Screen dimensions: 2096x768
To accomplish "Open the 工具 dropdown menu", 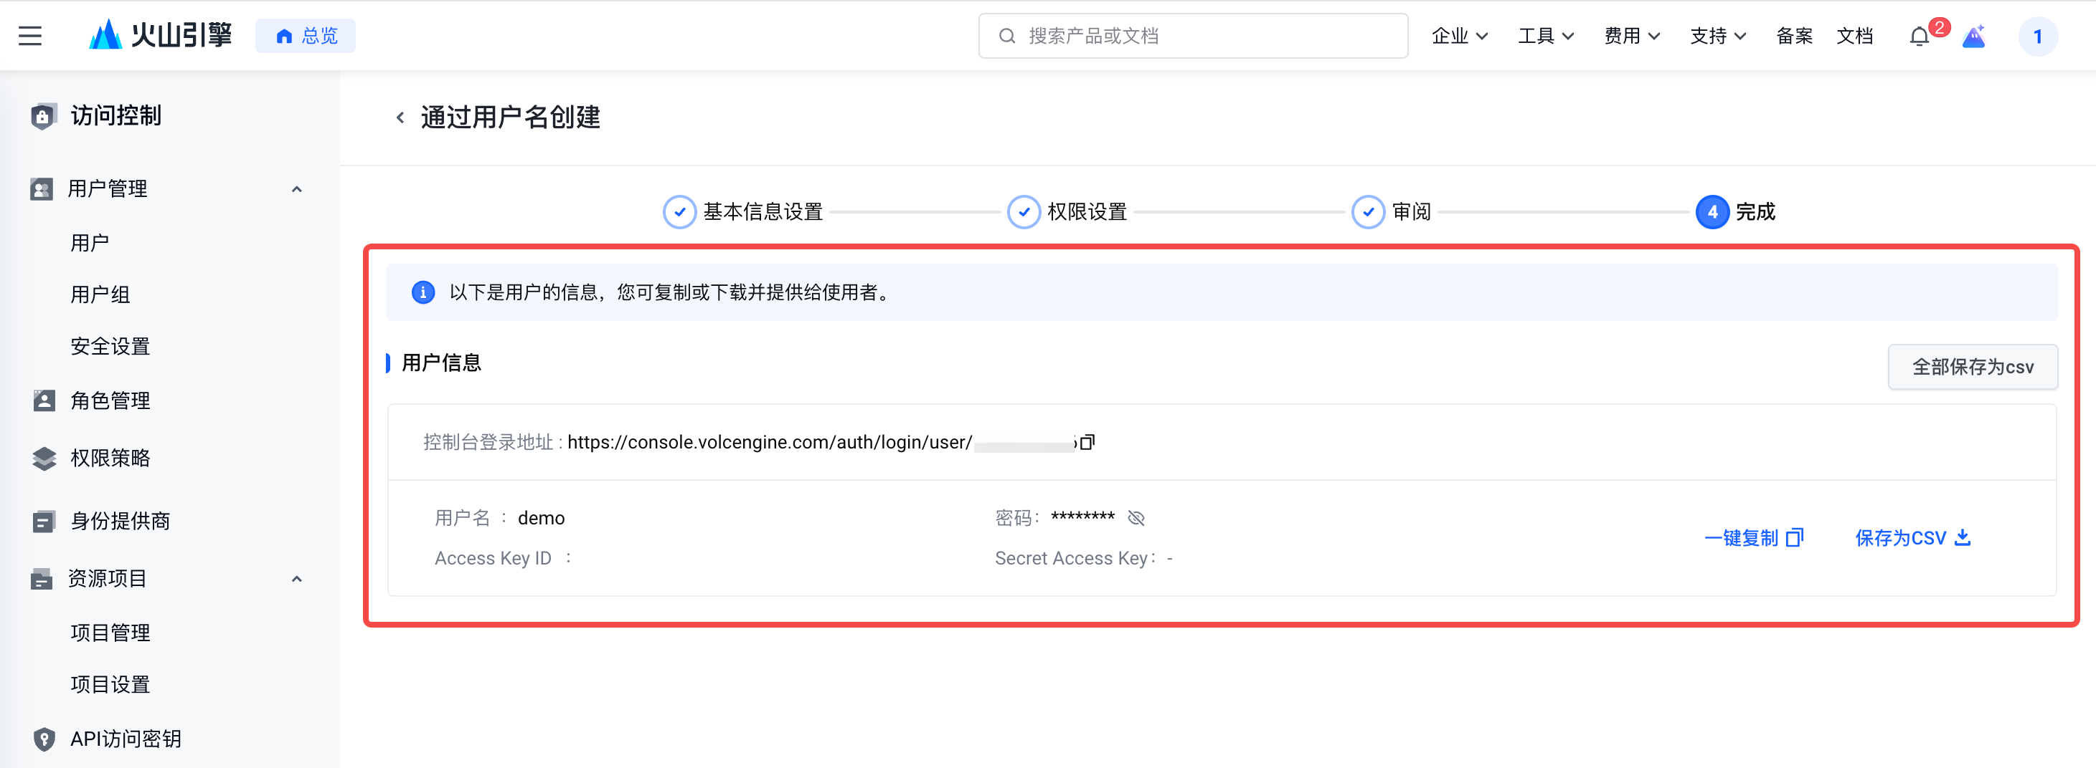I will [1546, 36].
